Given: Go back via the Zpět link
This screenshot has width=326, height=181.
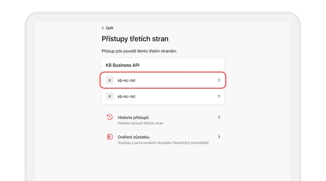Looking at the screenshot, I should coord(108,28).
